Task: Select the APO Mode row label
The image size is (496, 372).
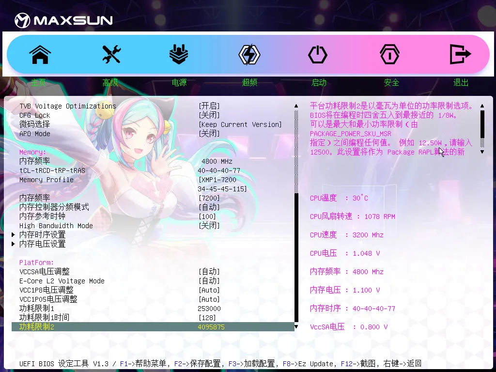Action: tap(34, 134)
